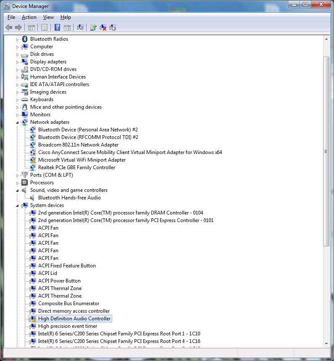Expand the Monitors node

coord(17,115)
